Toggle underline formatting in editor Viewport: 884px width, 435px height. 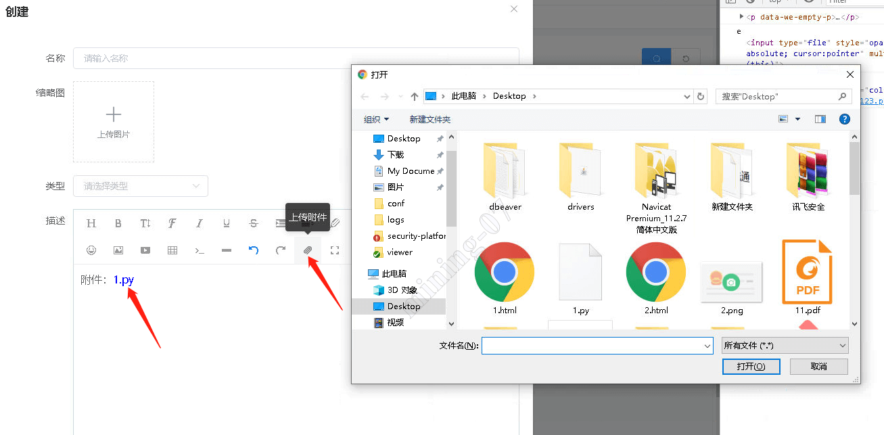point(227,223)
